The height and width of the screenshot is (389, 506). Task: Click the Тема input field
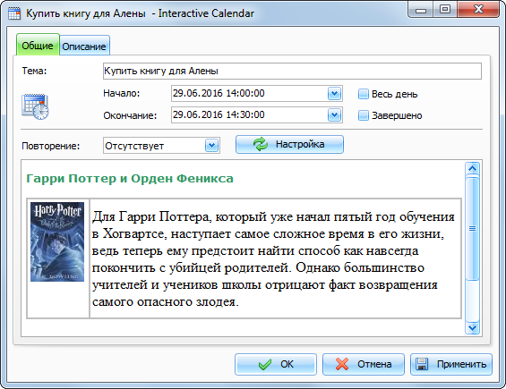292,72
